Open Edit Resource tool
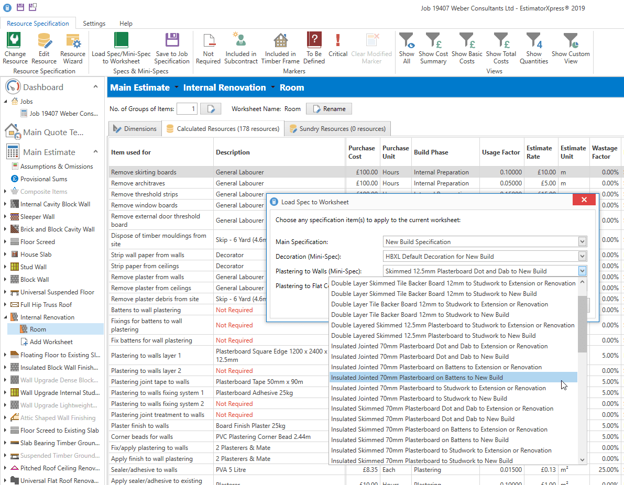The width and height of the screenshot is (624, 485). coord(44,49)
